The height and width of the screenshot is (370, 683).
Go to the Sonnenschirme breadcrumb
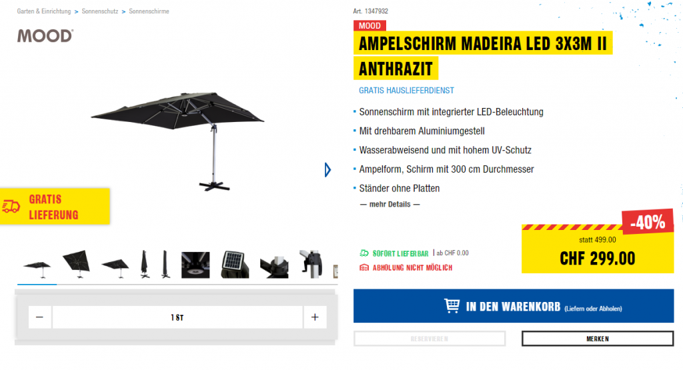click(x=149, y=11)
